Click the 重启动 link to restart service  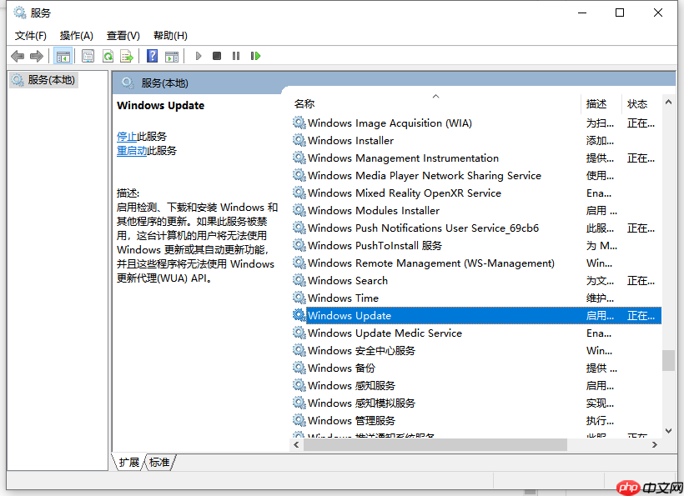click(x=132, y=151)
